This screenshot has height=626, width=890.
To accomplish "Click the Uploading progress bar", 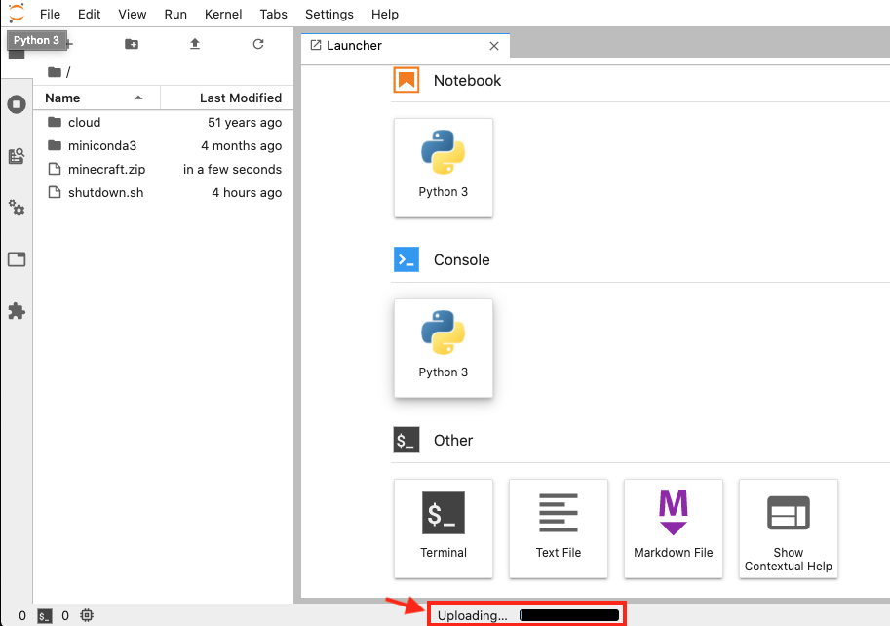I will pyautogui.click(x=570, y=615).
